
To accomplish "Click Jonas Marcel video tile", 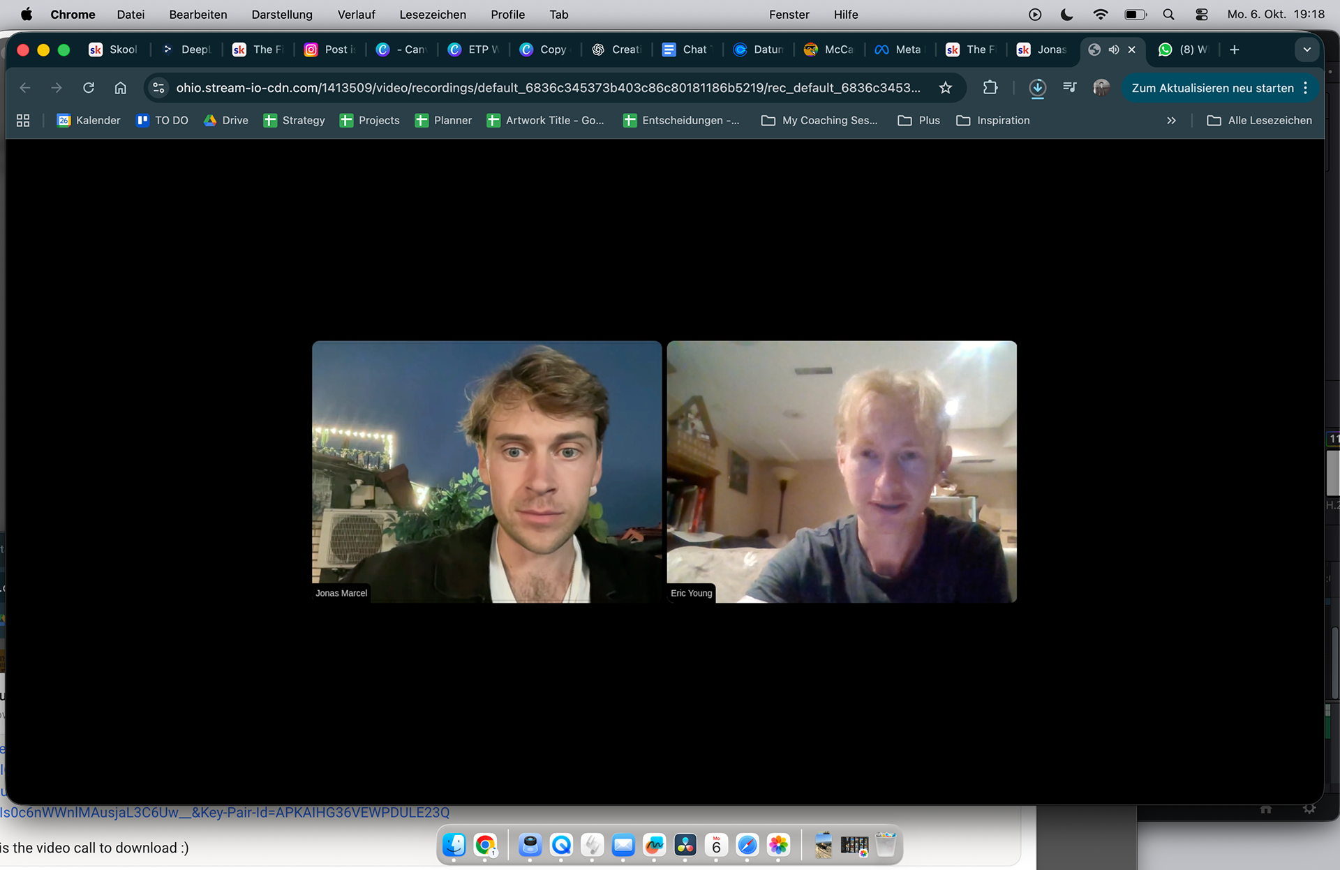I will 486,472.
